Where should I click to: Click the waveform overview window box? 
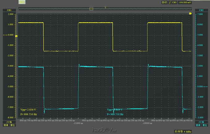click(91, 9)
